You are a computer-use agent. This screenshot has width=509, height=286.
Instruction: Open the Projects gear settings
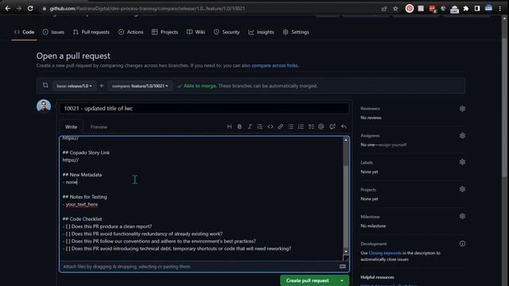pos(462,189)
